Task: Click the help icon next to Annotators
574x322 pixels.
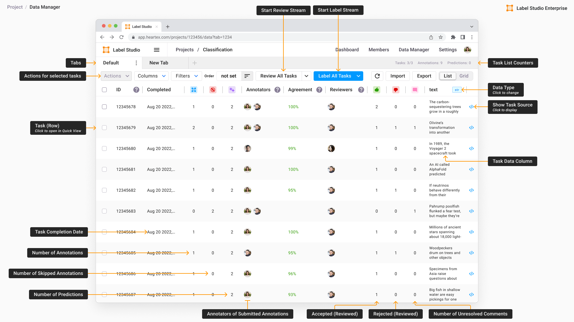Action: tap(277, 90)
